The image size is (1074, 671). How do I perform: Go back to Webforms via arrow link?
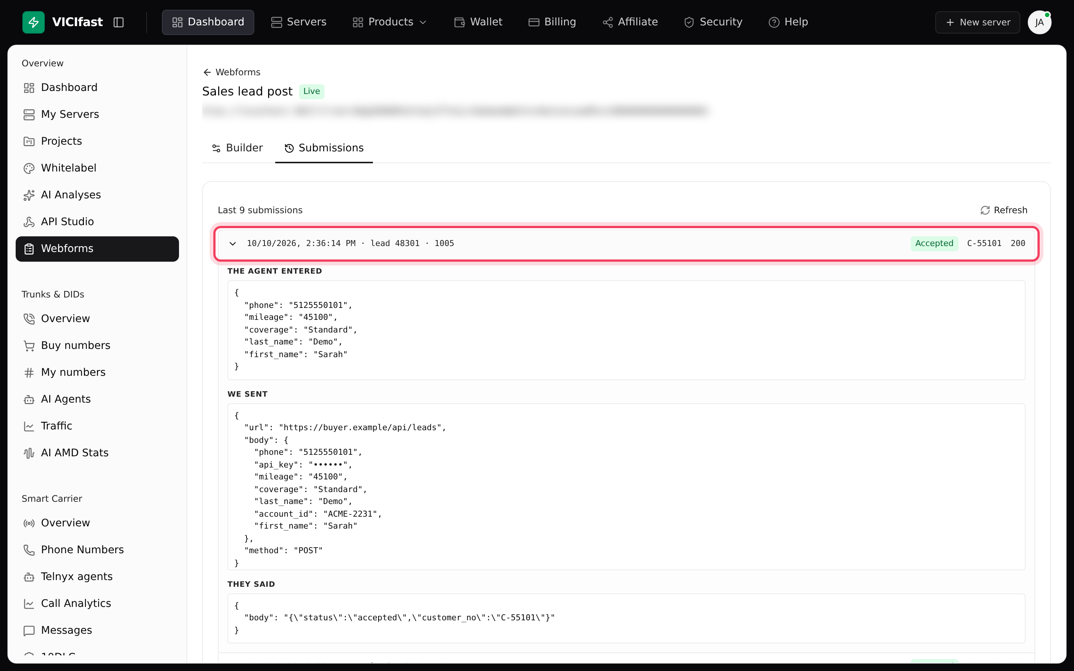coord(232,72)
